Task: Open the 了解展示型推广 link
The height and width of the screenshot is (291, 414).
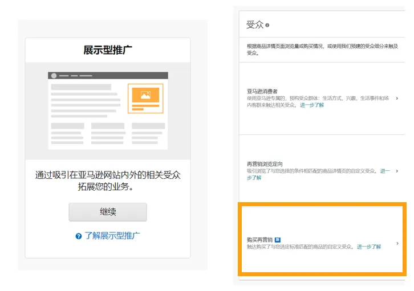Action: 112,236
